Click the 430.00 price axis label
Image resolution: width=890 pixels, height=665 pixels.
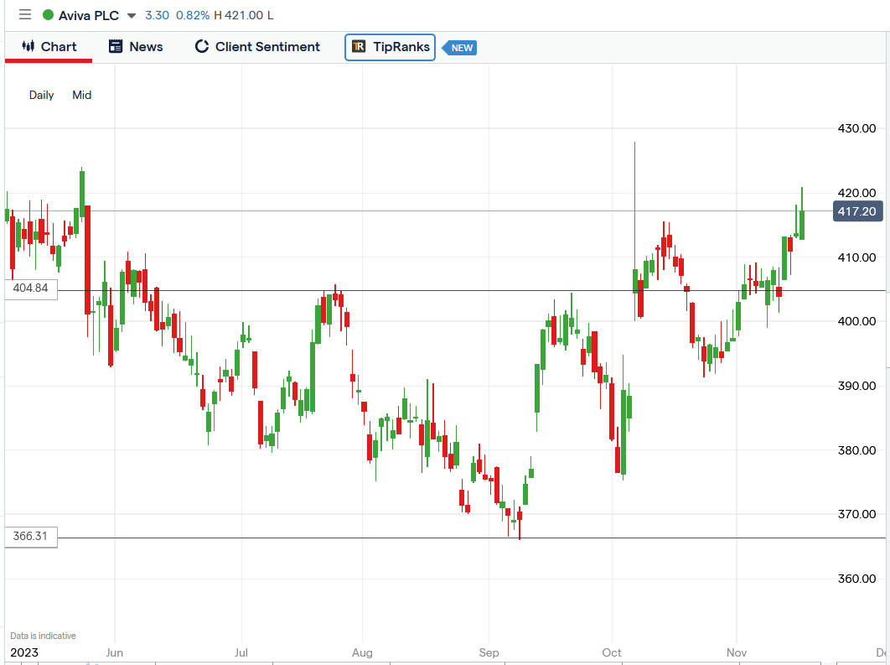(856, 128)
